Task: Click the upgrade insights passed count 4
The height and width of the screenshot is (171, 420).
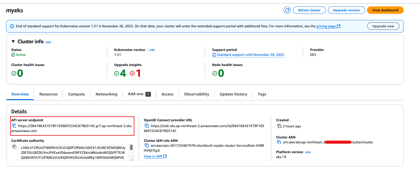Action: pos(123,73)
